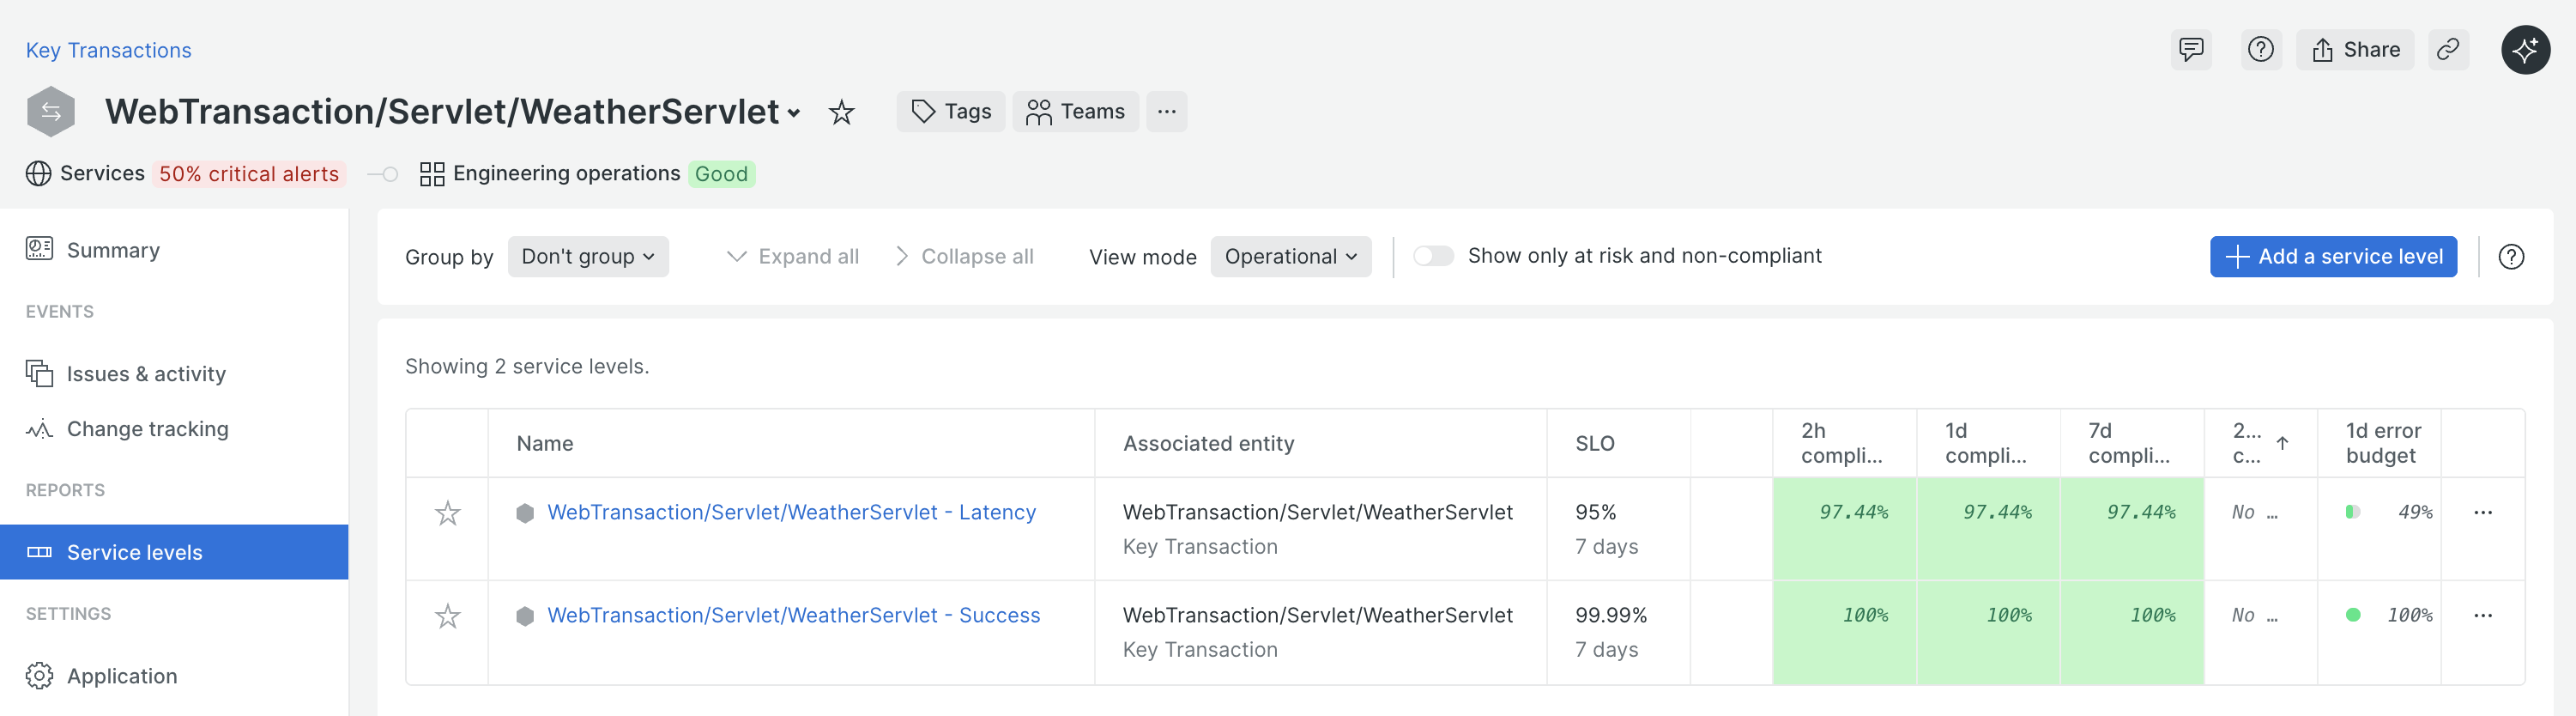Viewport: 2576px width, 716px height.
Task: Toggle show only at risk and non-compliant
Action: click(x=1432, y=257)
